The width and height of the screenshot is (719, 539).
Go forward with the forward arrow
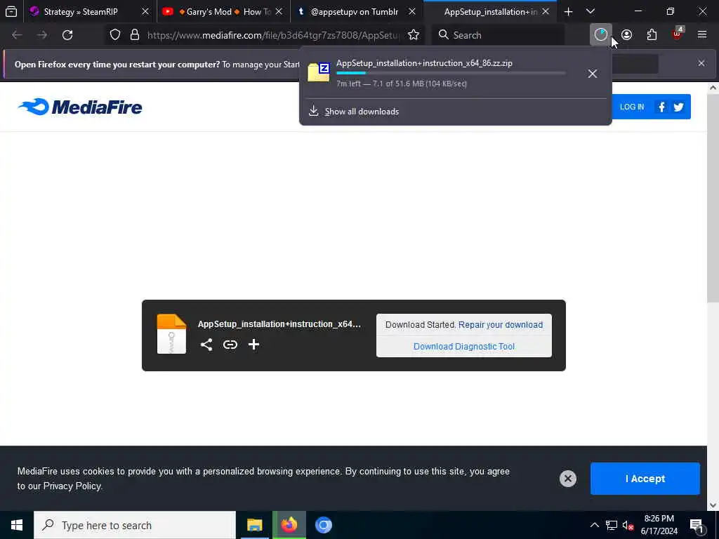(x=42, y=35)
